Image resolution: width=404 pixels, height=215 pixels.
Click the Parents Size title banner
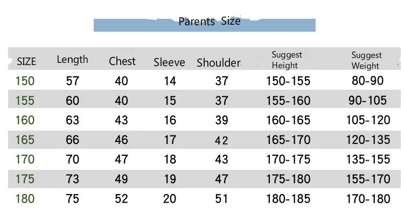(205, 24)
